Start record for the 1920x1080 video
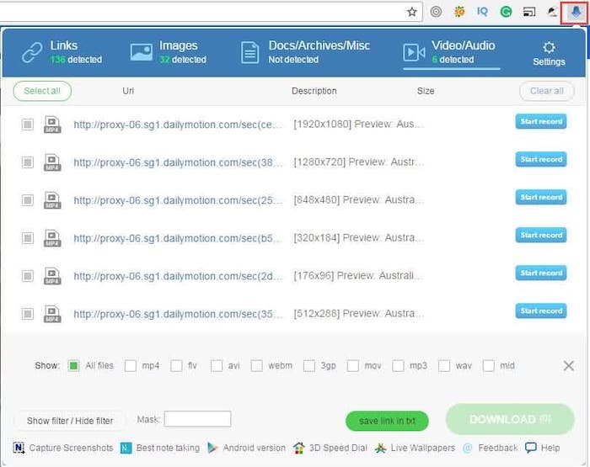Viewport: 590px width, 467px height. click(541, 121)
